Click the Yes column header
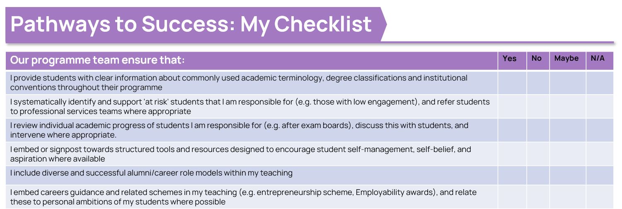The width and height of the screenshot is (622, 209). pyautogui.click(x=510, y=59)
